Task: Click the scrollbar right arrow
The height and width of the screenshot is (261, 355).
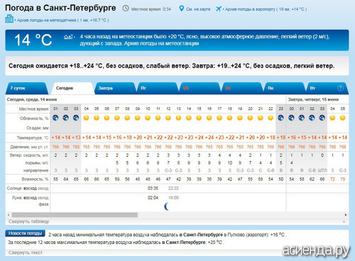Action: (x=346, y=215)
